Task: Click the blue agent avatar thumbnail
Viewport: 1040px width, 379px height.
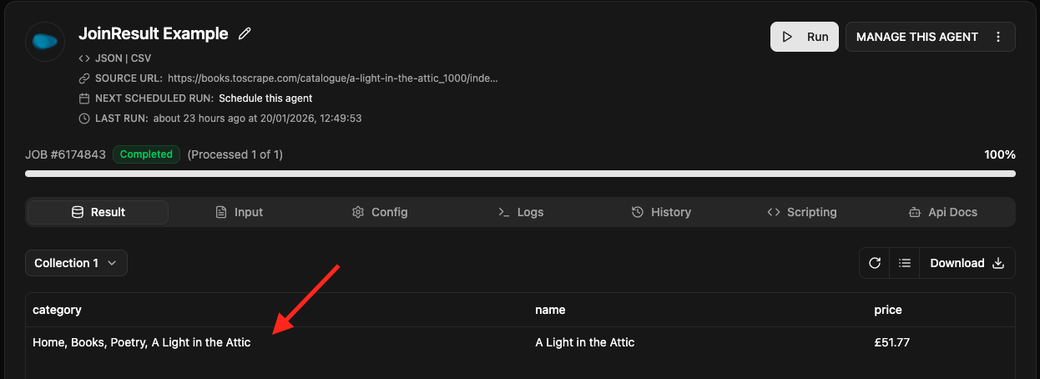Action: coord(45,41)
